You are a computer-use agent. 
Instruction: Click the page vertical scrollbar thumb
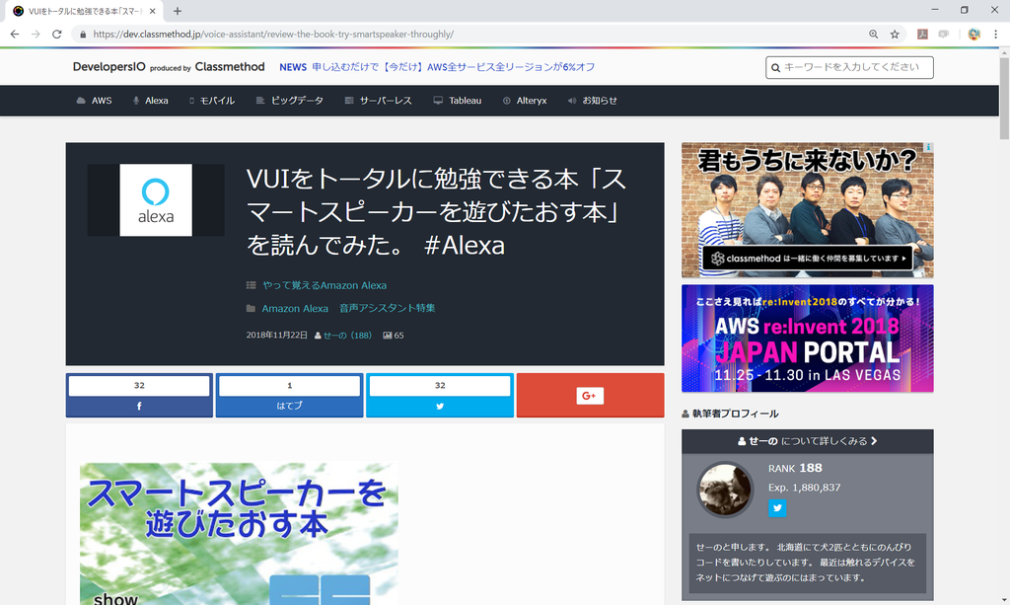point(1004,99)
